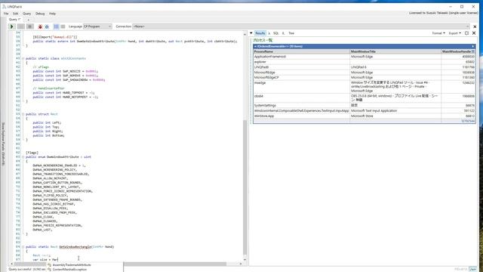Screen dimensions: 483x272
Task: Select the Query 1 tab
Action: tap(14, 20)
